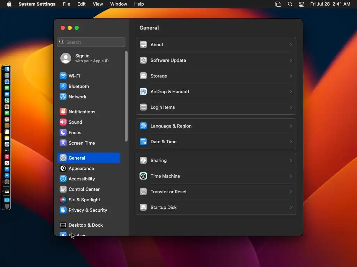Open Date & Time via its chevron
Image resolution: width=357 pixels, height=267 pixels.
pos(291,142)
